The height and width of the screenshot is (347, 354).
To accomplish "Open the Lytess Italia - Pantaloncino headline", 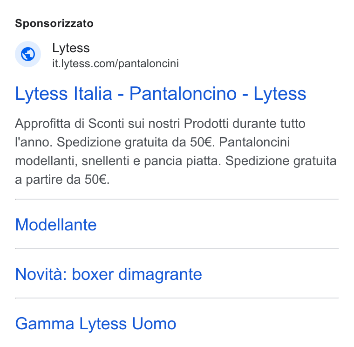I will pos(161,93).
